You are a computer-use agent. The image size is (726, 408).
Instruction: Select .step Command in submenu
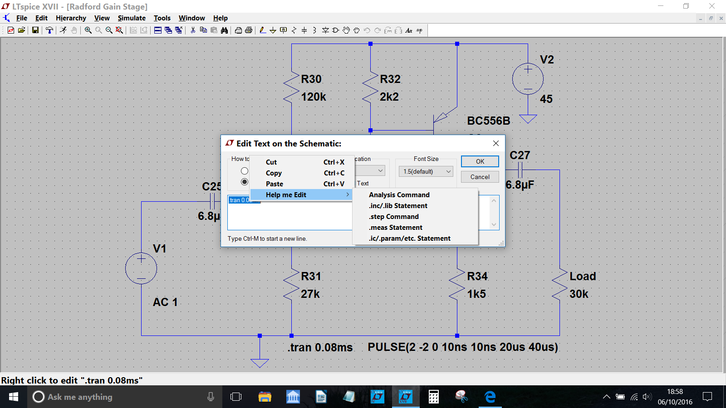click(415, 217)
